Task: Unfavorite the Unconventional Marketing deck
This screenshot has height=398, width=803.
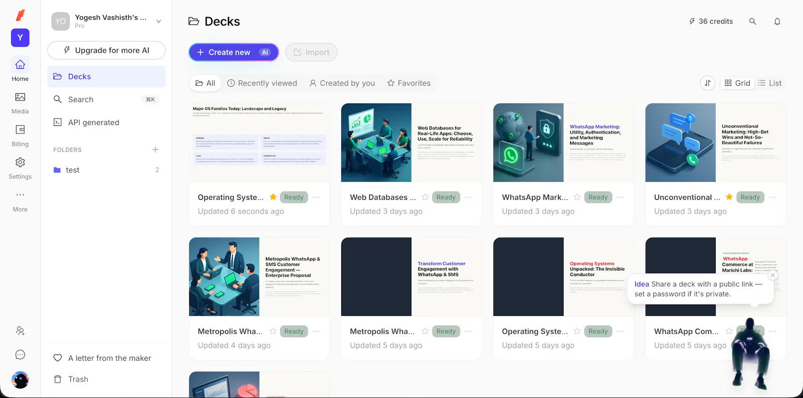Action: (729, 197)
